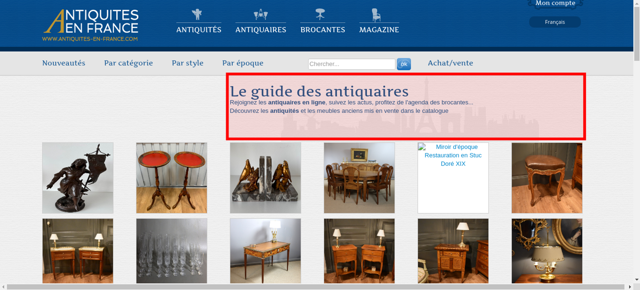Open the leather-topped stool thumbnail
The height and width of the screenshot is (290, 640).
pyautogui.click(x=547, y=178)
